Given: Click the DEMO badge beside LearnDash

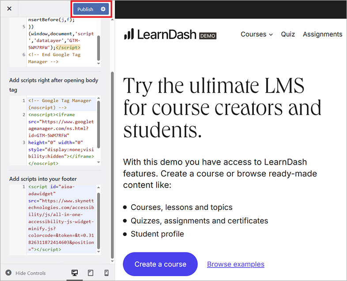Looking at the screenshot, I should point(208,36).
